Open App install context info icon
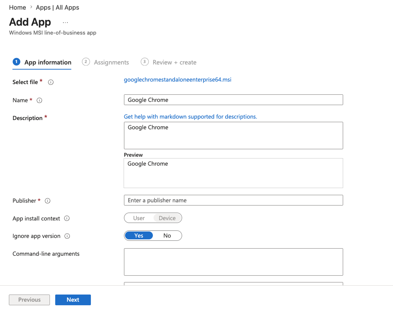This screenshot has height=312, width=393. click(67, 218)
